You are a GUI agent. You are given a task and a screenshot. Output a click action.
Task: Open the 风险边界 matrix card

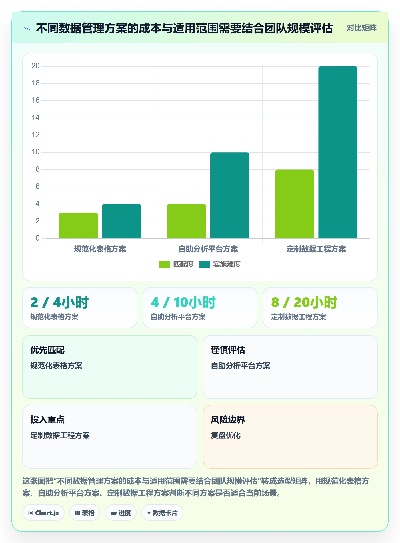coord(290,437)
